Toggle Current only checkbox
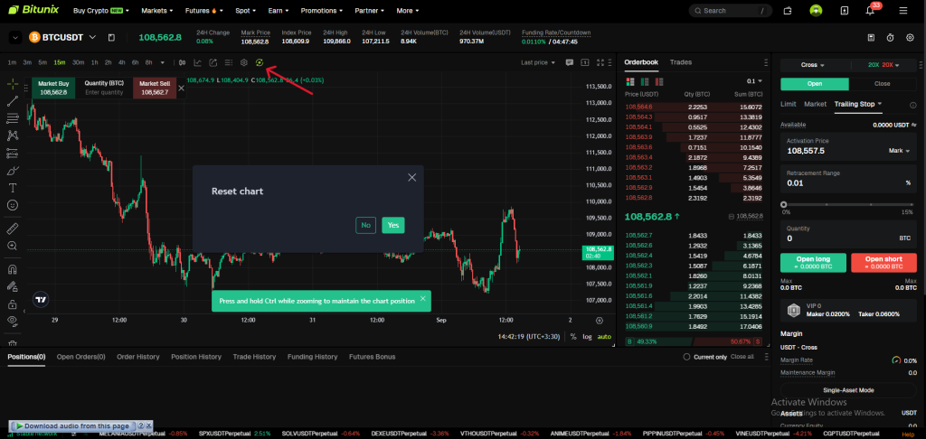Screen dimensions: 926x439 click(x=686, y=357)
